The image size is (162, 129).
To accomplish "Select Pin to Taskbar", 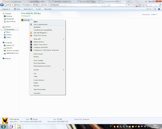I will [47, 60].
